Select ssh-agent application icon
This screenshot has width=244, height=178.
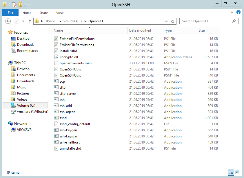56,112
